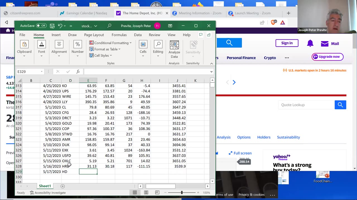Switch to Normal view in status bar
357x200 pixels.
coord(135,193)
